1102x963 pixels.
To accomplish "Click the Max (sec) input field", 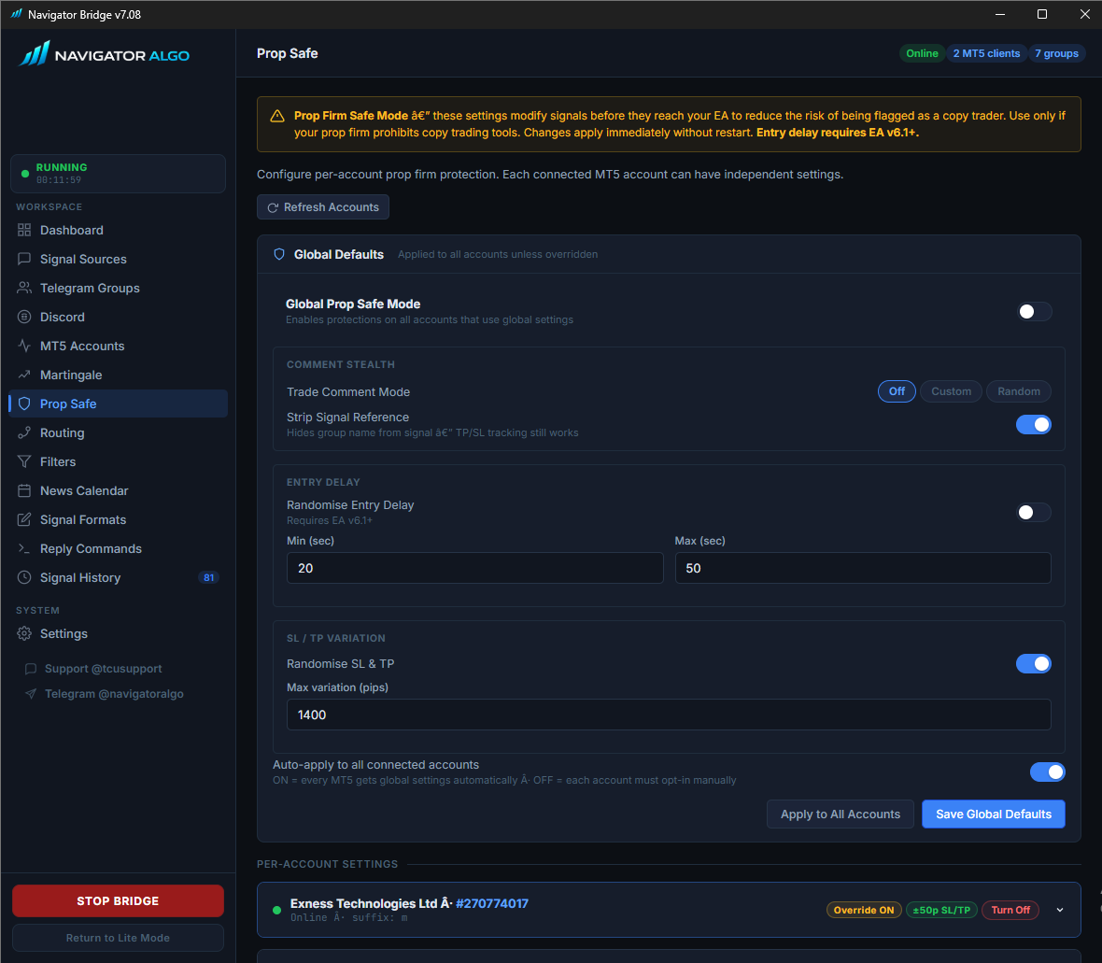I will coord(863,568).
